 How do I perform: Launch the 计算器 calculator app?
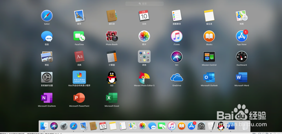point(112,57)
